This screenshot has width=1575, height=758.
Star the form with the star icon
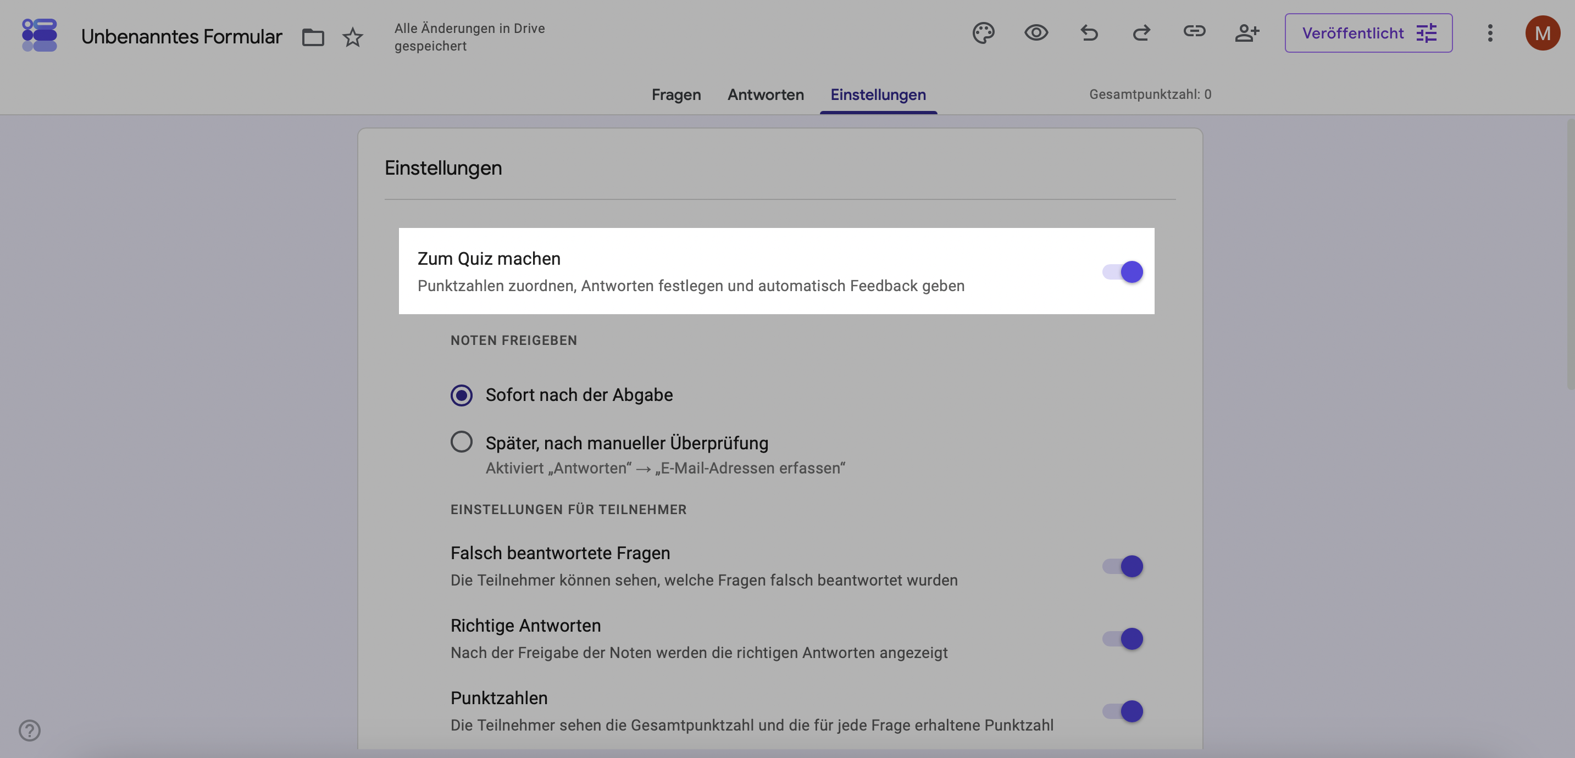(353, 37)
